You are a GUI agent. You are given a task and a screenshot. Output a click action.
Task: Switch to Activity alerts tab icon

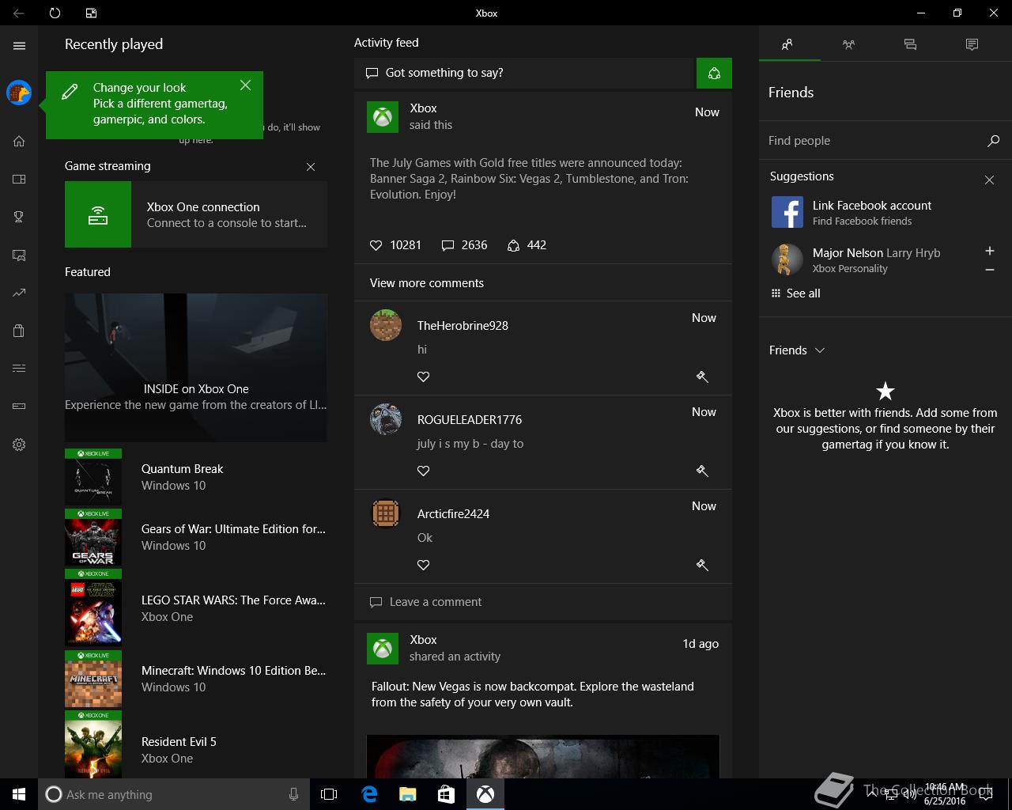click(972, 44)
